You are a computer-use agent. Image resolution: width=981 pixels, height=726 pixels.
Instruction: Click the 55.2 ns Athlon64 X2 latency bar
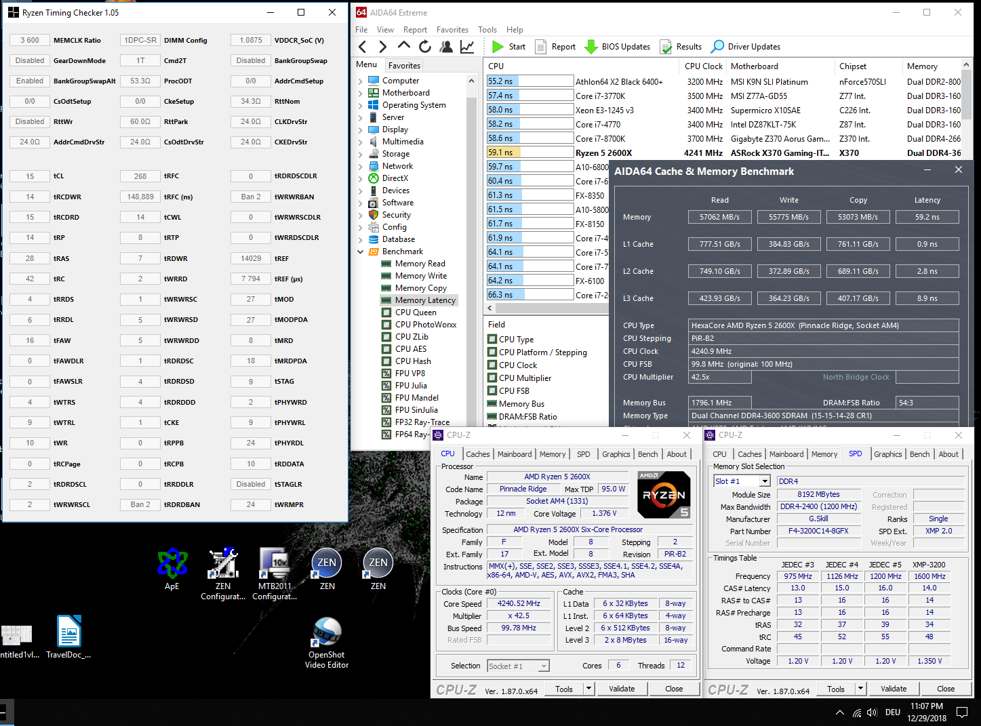tap(530, 81)
